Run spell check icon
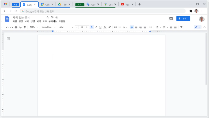Viewport: 209px width, 118px height. tap(20, 27)
